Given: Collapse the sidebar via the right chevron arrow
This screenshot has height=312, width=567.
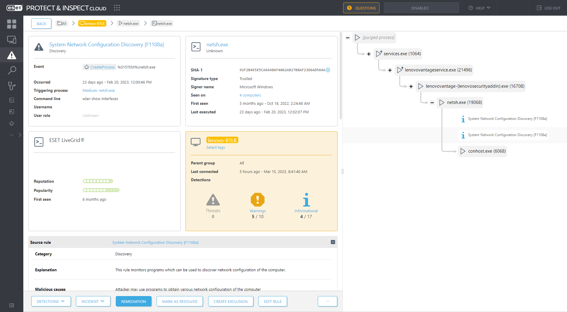Looking at the screenshot, I should tap(20, 135).
